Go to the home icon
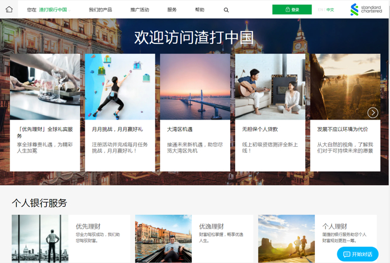The width and height of the screenshot is (390, 263). click(x=9, y=9)
